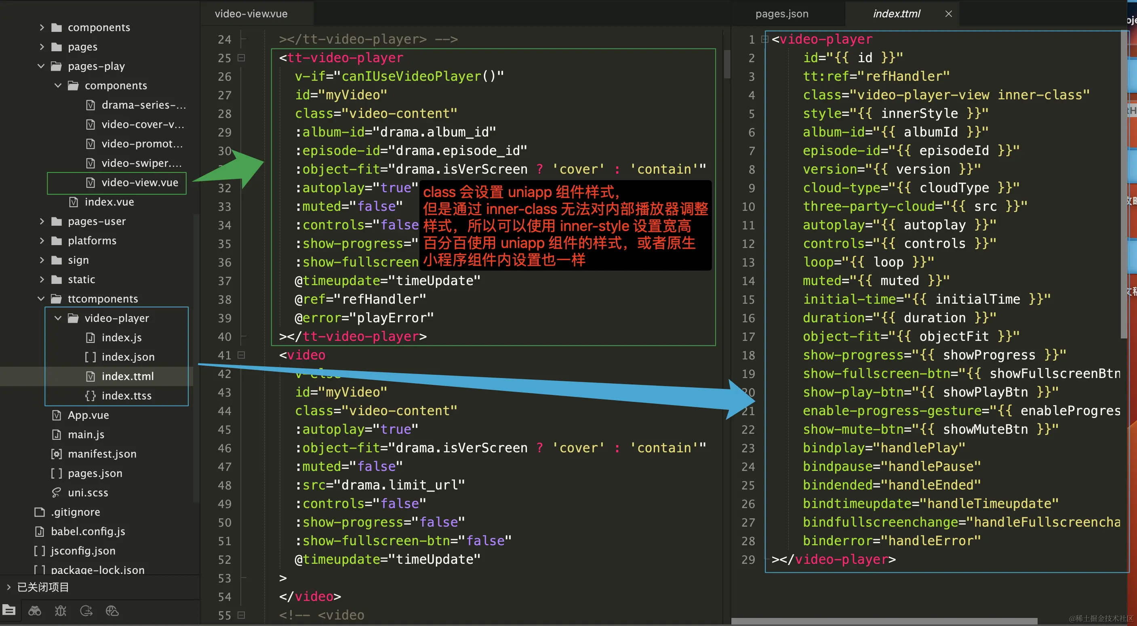The height and width of the screenshot is (626, 1137).
Task: Open the binoculars search panel icon
Action: [x=35, y=611]
